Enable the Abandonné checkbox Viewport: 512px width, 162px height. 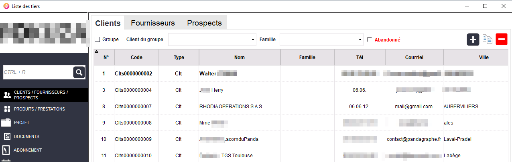(370, 40)
